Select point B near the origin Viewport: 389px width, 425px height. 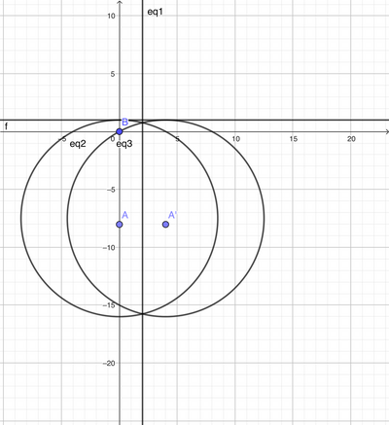(x=120, y=131)
